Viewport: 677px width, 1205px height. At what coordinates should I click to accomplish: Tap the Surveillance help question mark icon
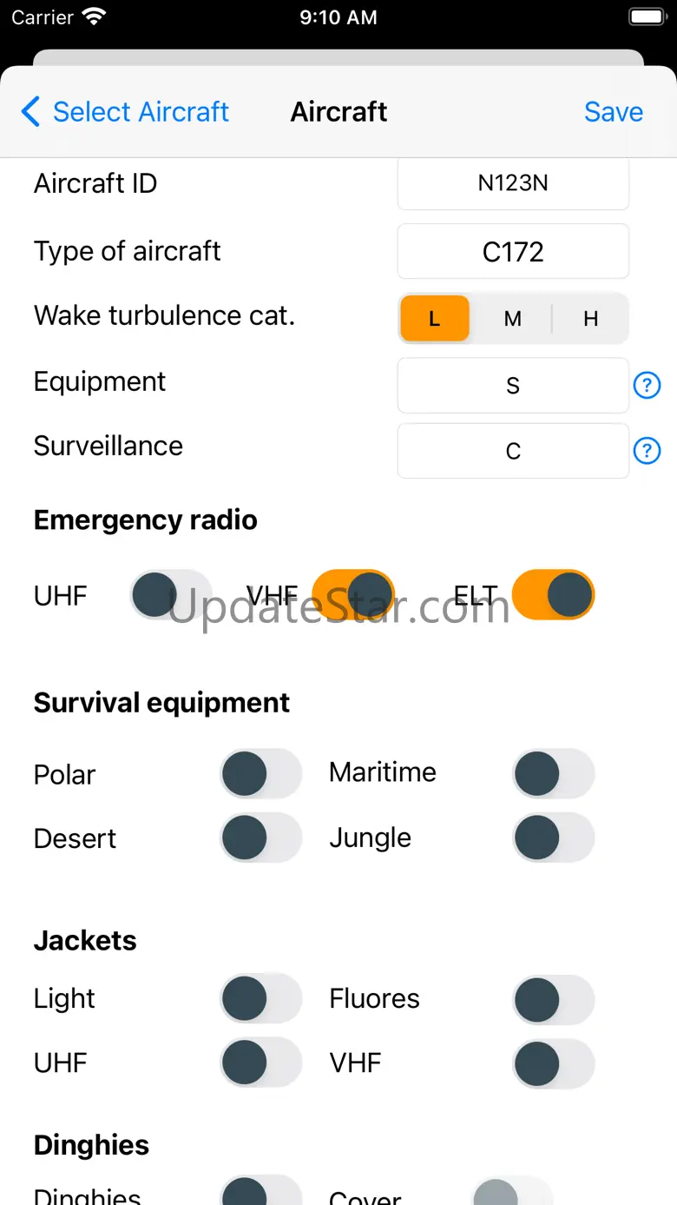coord(647,450)
